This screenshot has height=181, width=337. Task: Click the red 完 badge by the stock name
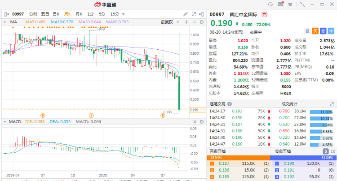coord(264,15)
